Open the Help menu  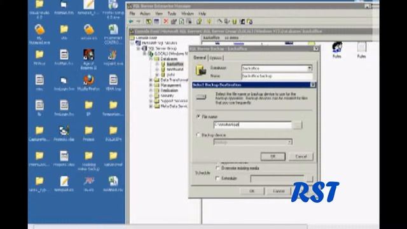click(202, 13)
